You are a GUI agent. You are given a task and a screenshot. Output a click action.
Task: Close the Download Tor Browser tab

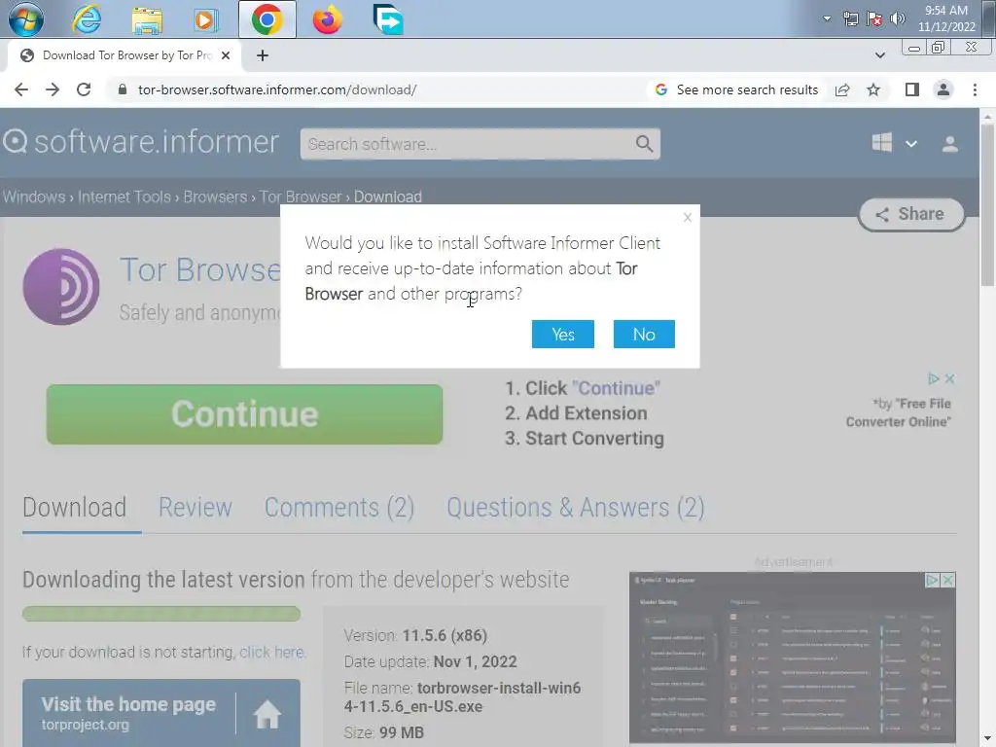pyautogui.click(x=226, y=55)
